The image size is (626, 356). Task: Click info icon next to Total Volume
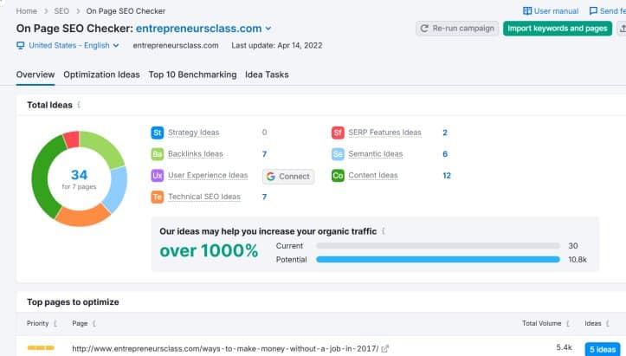568,324
